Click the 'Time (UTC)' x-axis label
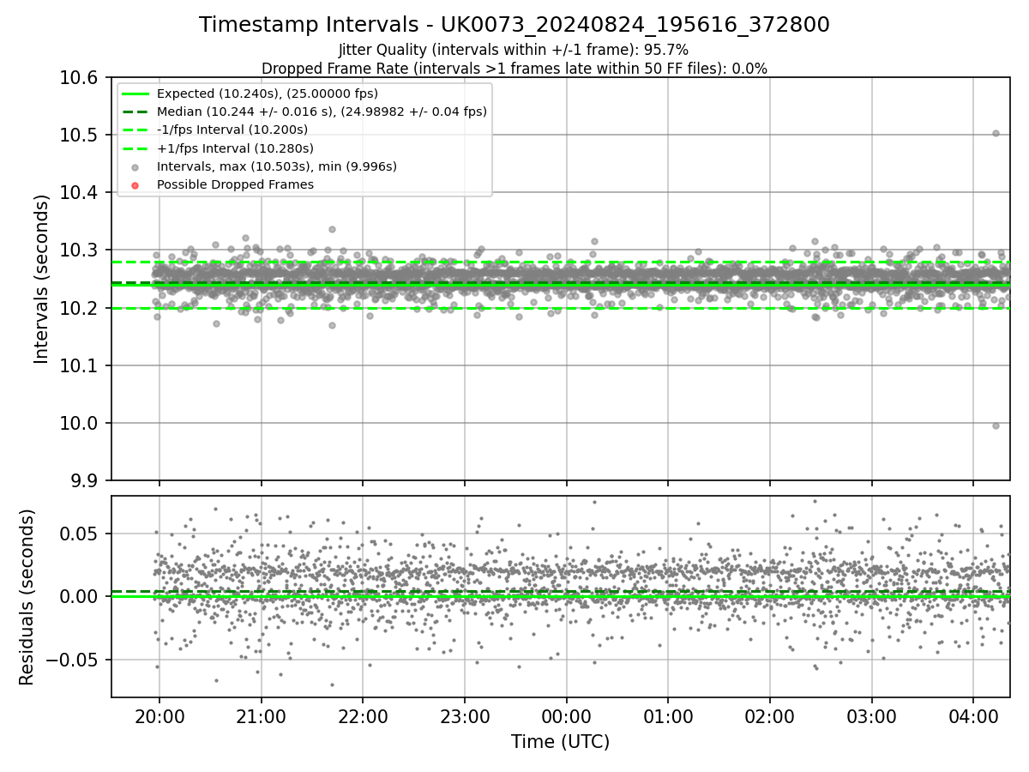The width and height of the screenshot is (1029, 772). (x=560, y=742)
